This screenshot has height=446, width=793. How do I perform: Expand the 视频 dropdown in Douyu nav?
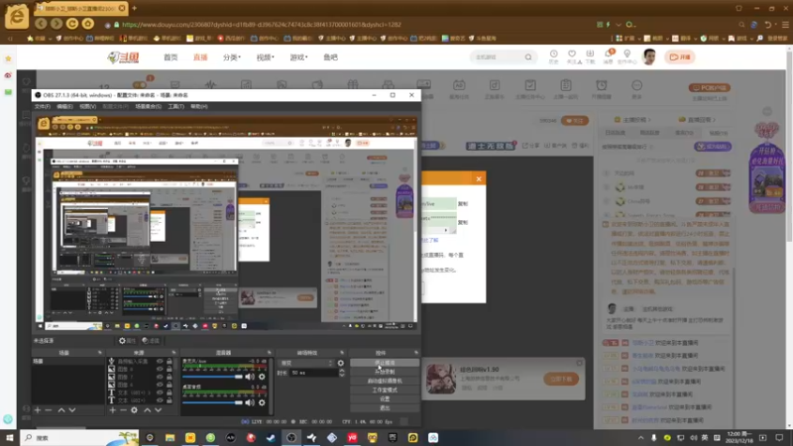(265, 57)
